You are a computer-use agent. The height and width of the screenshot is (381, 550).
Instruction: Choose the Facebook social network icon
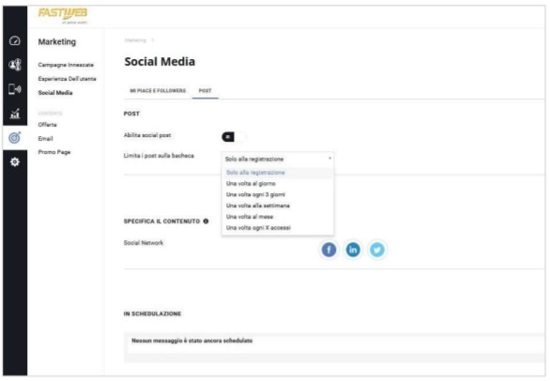328,250
